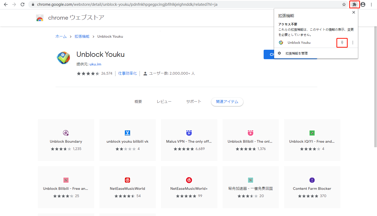Click the NetEaseMusicWorld icon rated 54
Screen dimensions: 377x216
point(127,180)
